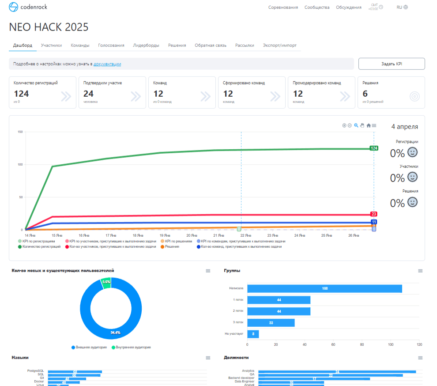This screenshot has width=437, height=386.
Task: Click the '3 поток' bar showing 33
Action: (271, 323)
